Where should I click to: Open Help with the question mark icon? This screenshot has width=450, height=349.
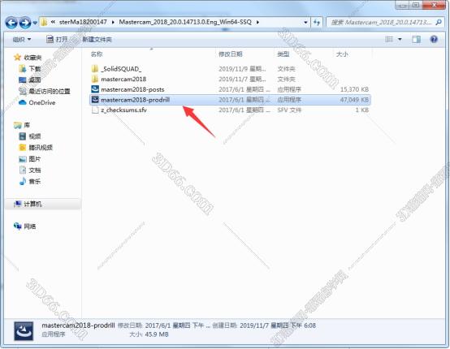pyautogui.click(x=434, y=39)
